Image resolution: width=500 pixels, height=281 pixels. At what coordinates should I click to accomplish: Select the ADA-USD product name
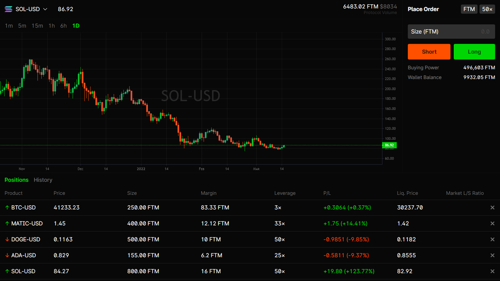(x=24, y=255)
